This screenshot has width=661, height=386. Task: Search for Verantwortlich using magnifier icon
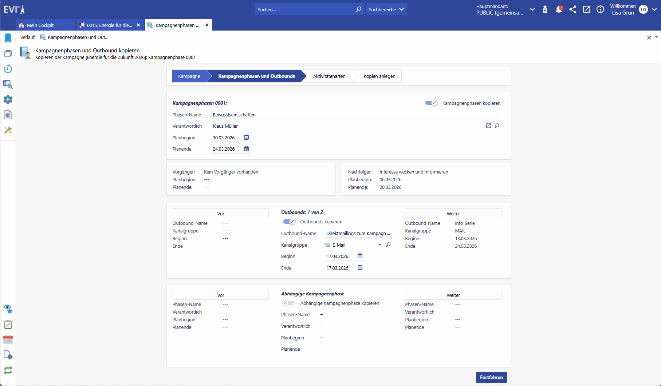(497, 126)
